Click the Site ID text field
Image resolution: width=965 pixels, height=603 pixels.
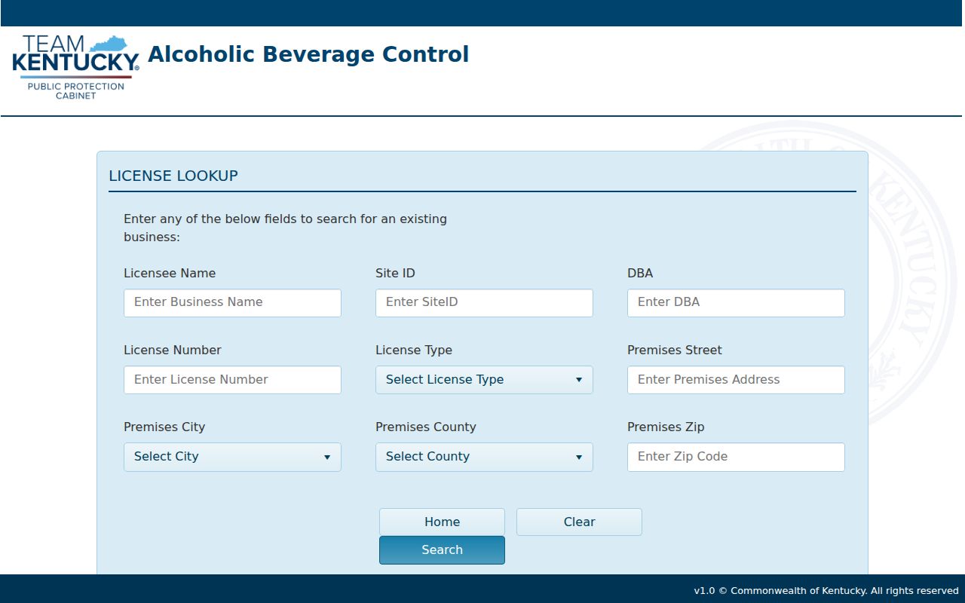point(484,303)
